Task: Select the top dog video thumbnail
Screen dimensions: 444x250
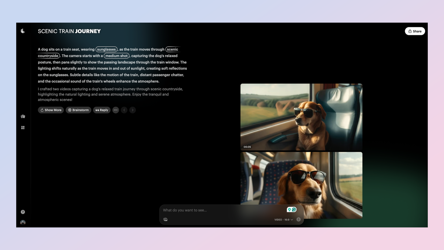Action: coord(302,117)
